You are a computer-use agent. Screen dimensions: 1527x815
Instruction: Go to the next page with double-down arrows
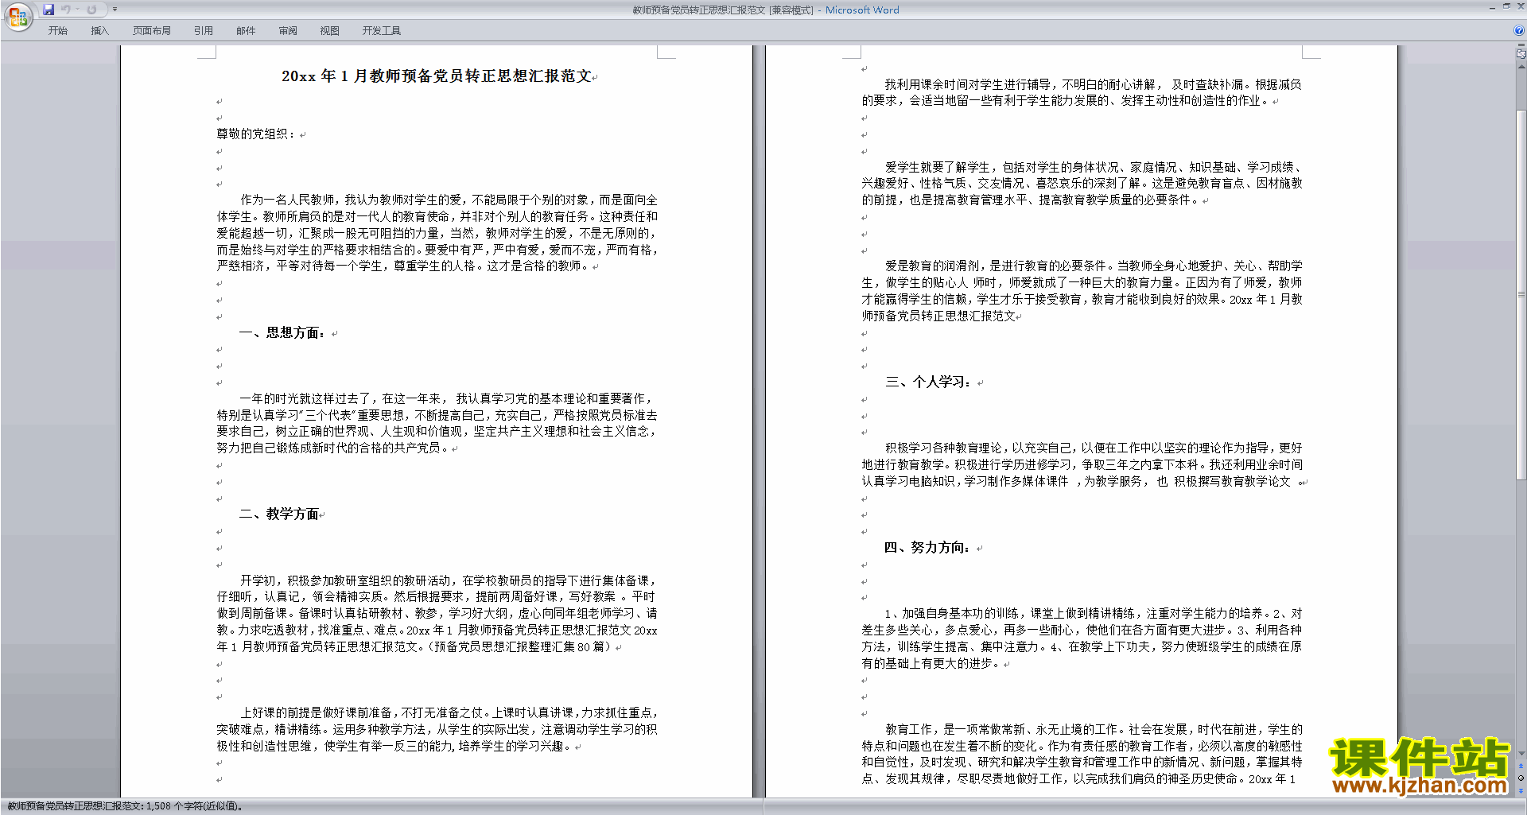click(x=1521, y=790)
